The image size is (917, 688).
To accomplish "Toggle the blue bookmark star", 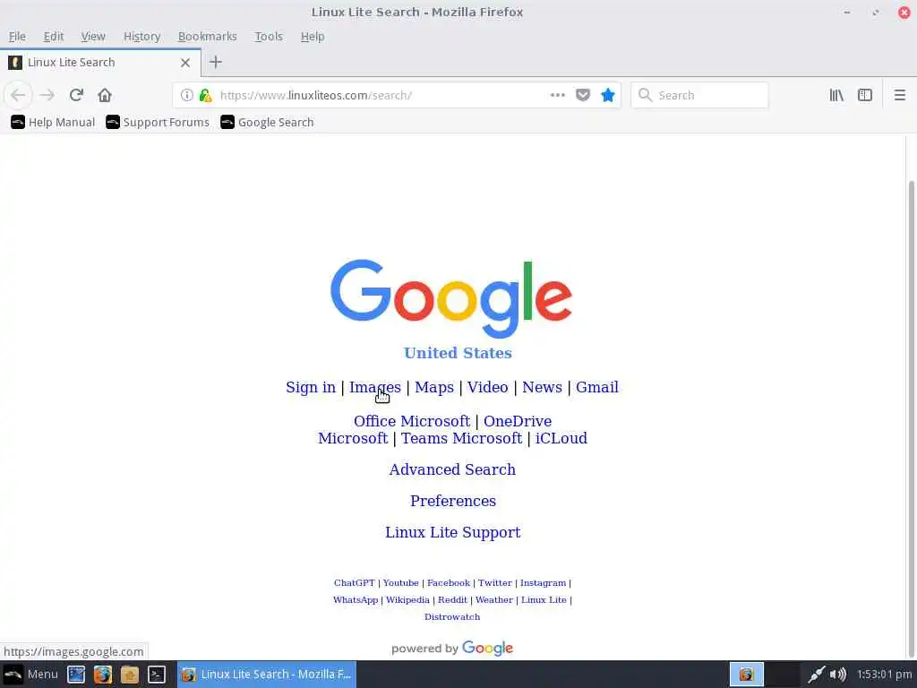I will (608, 95).
